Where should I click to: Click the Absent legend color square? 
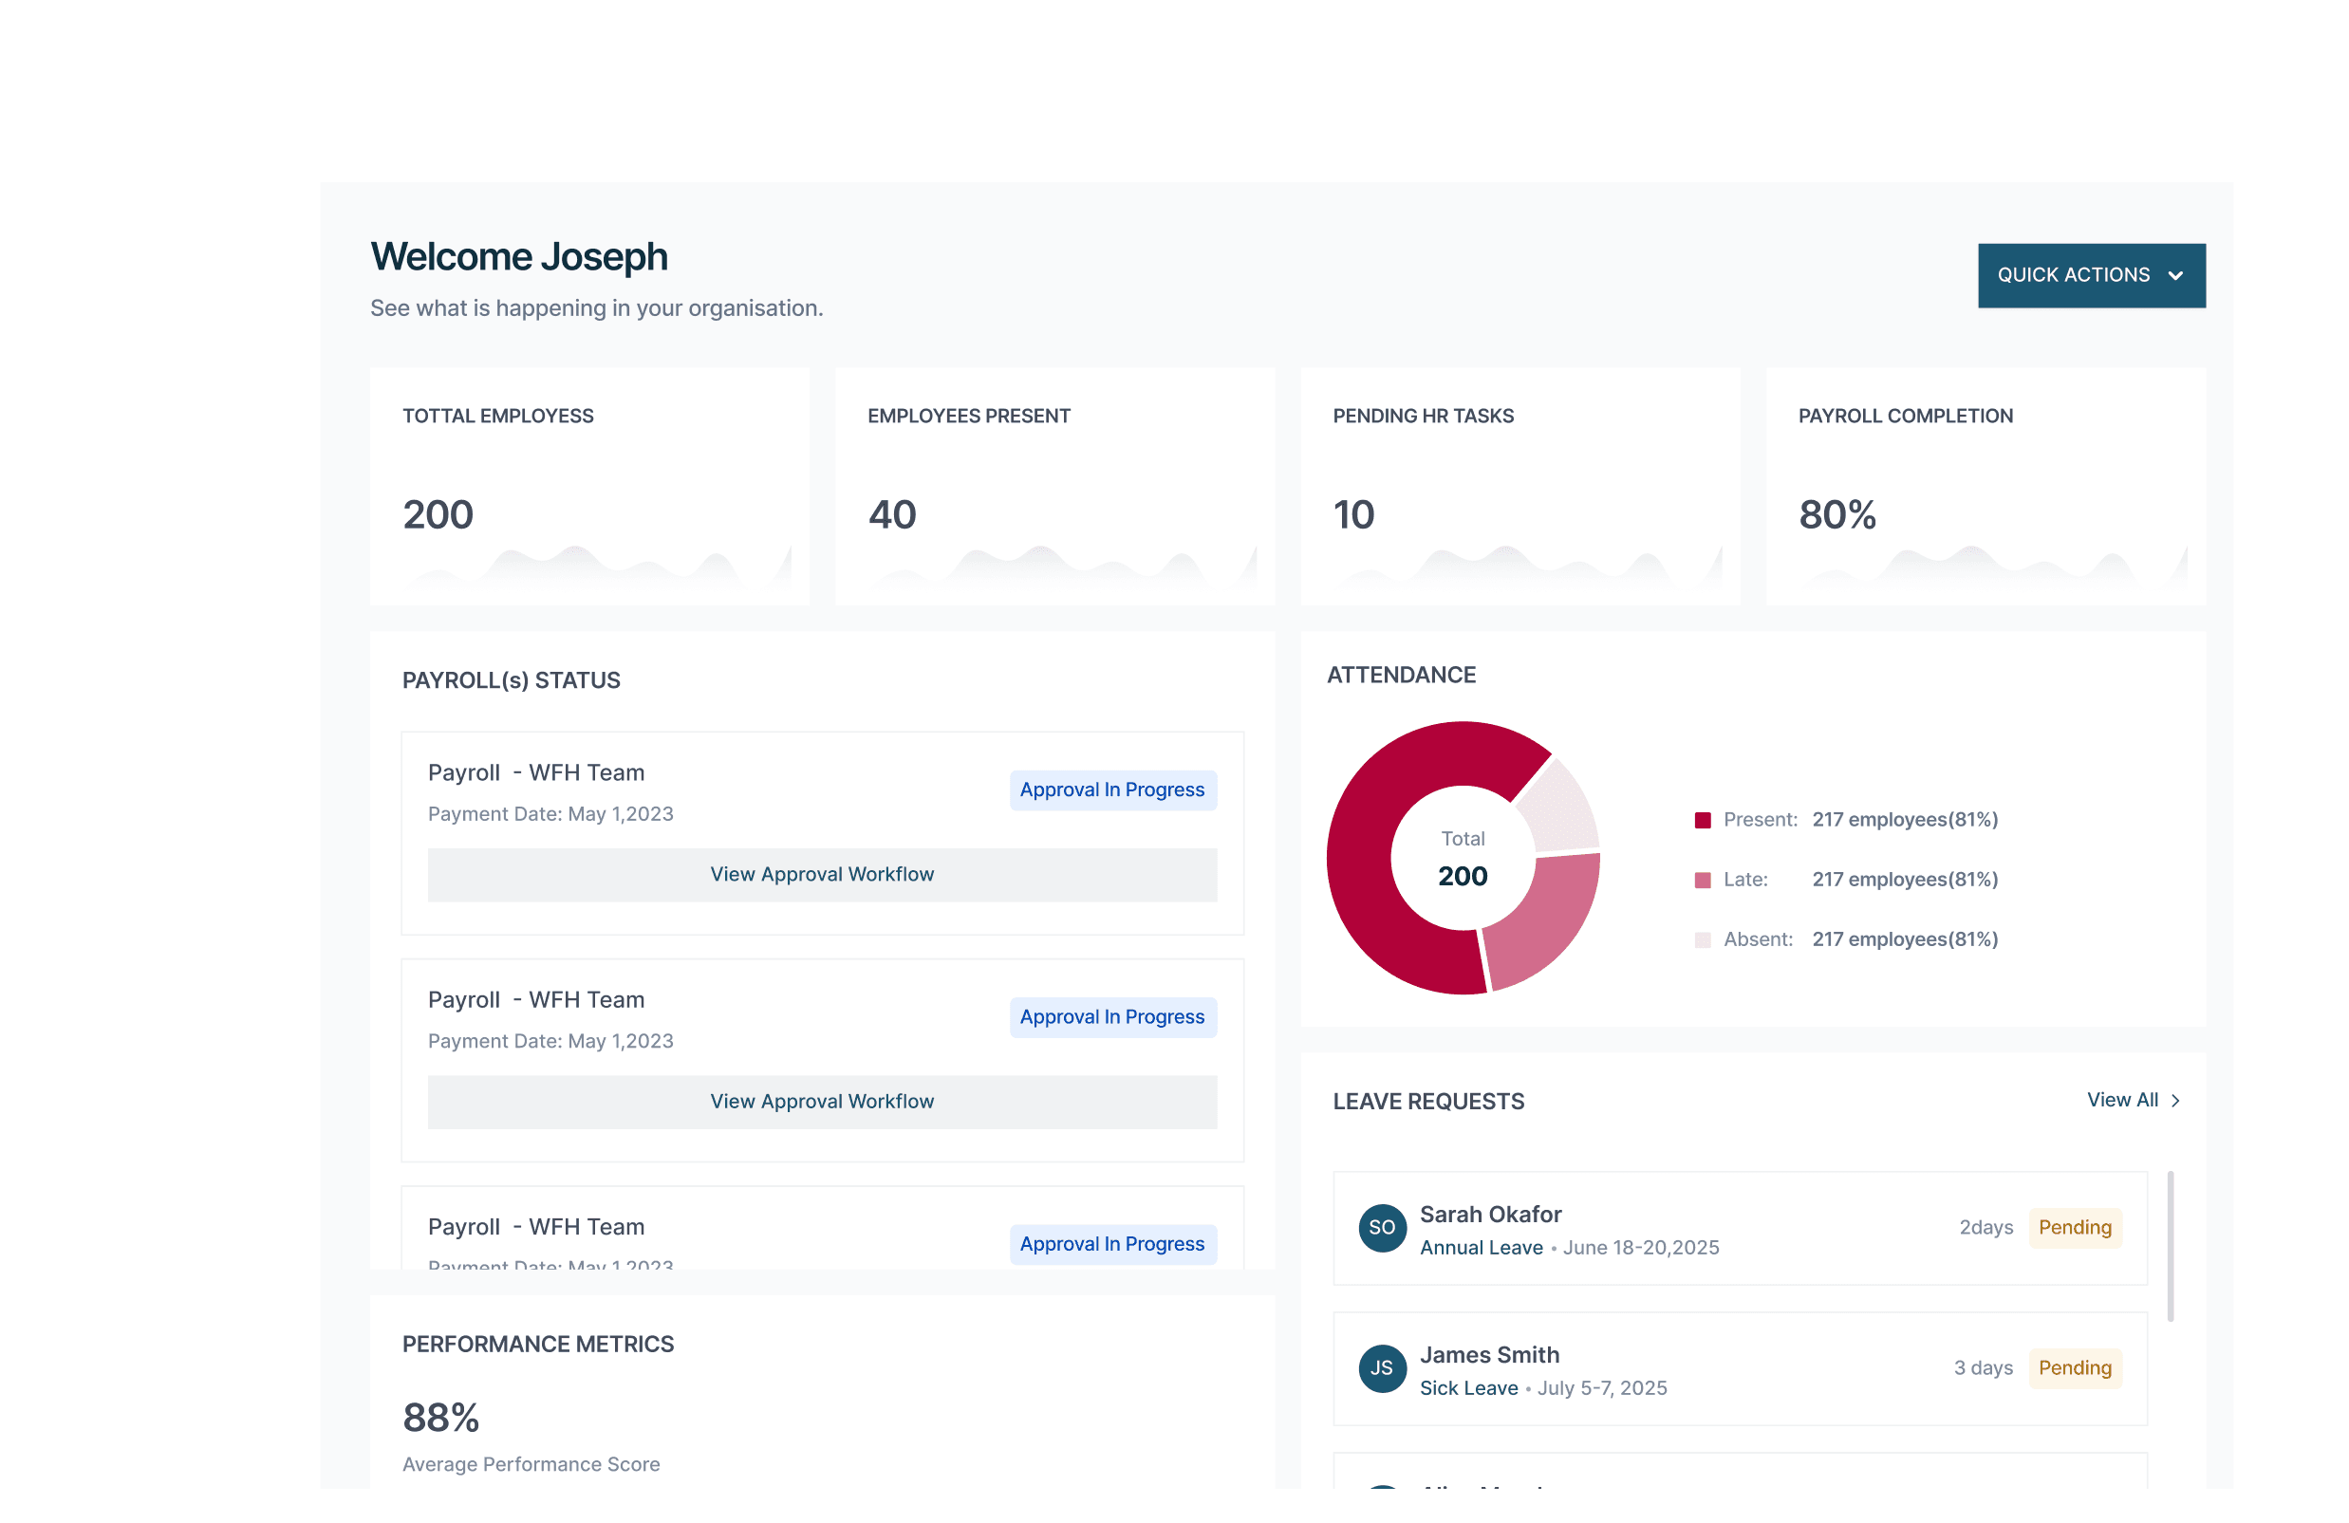1703,939
